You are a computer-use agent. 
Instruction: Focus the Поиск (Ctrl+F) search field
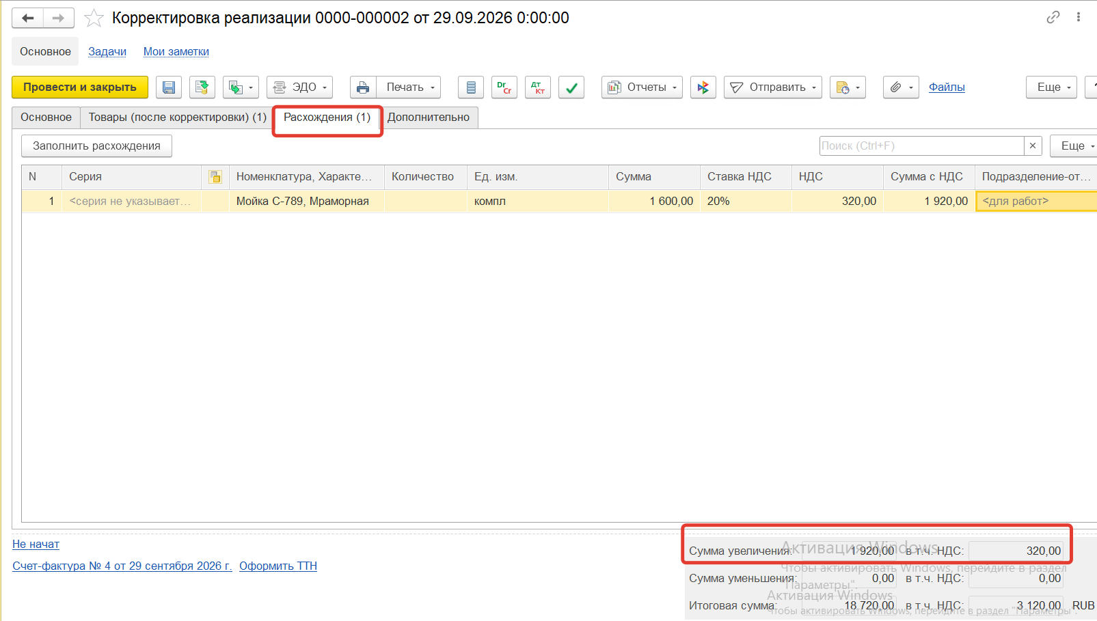pyautogui.click(x=921, y=146)
